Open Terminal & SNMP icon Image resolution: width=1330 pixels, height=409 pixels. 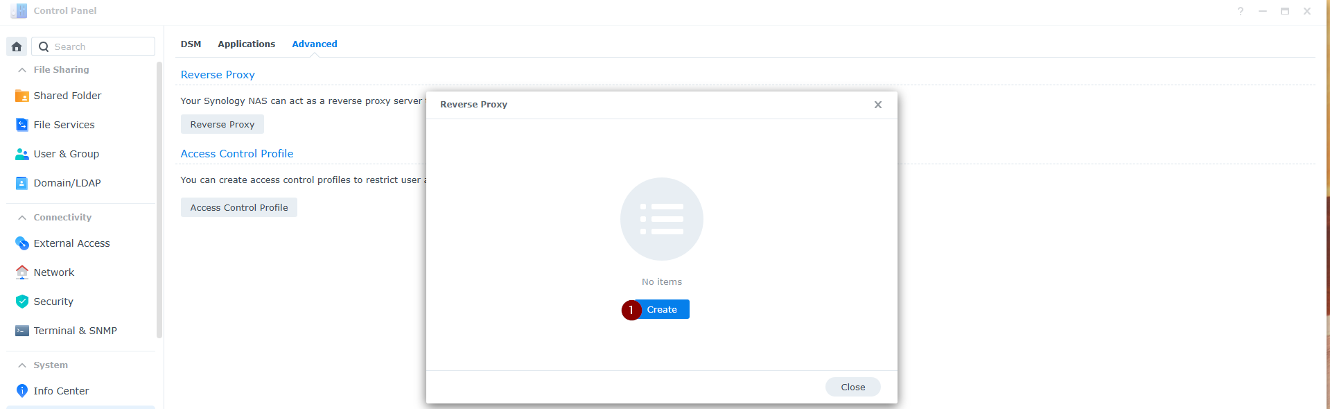(22, 331)
